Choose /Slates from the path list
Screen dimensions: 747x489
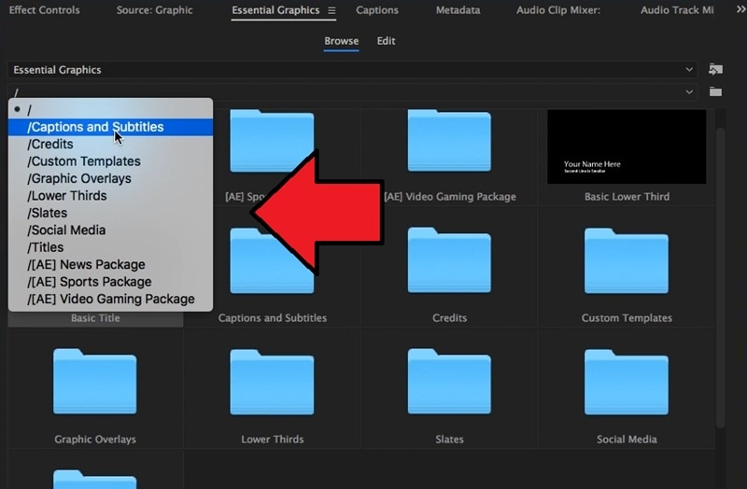click(110, 213)
